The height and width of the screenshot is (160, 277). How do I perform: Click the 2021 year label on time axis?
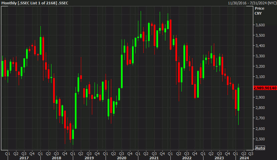click(x=154, y=158)
